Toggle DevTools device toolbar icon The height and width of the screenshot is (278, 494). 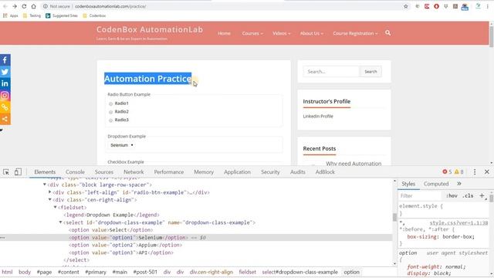pos(18,171)
